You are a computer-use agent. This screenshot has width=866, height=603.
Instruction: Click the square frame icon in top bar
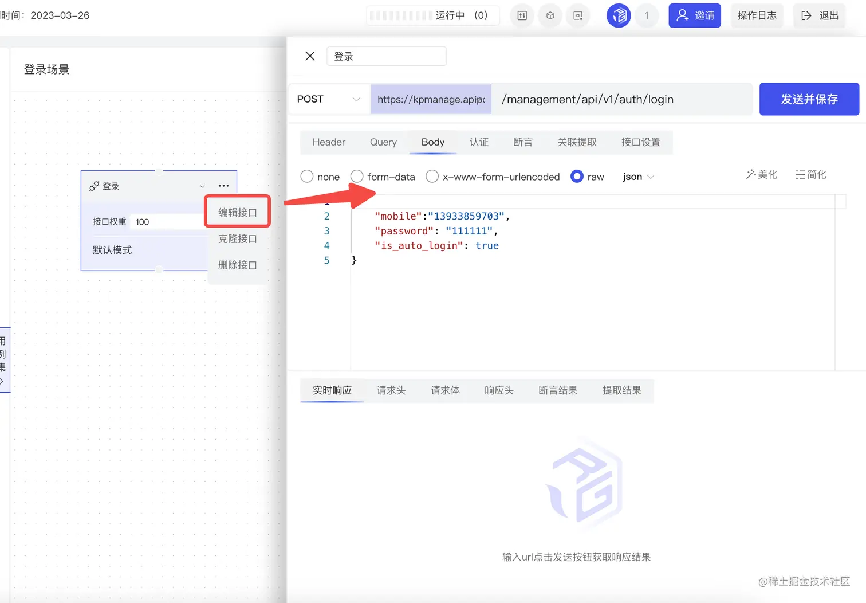coord(578,15)
